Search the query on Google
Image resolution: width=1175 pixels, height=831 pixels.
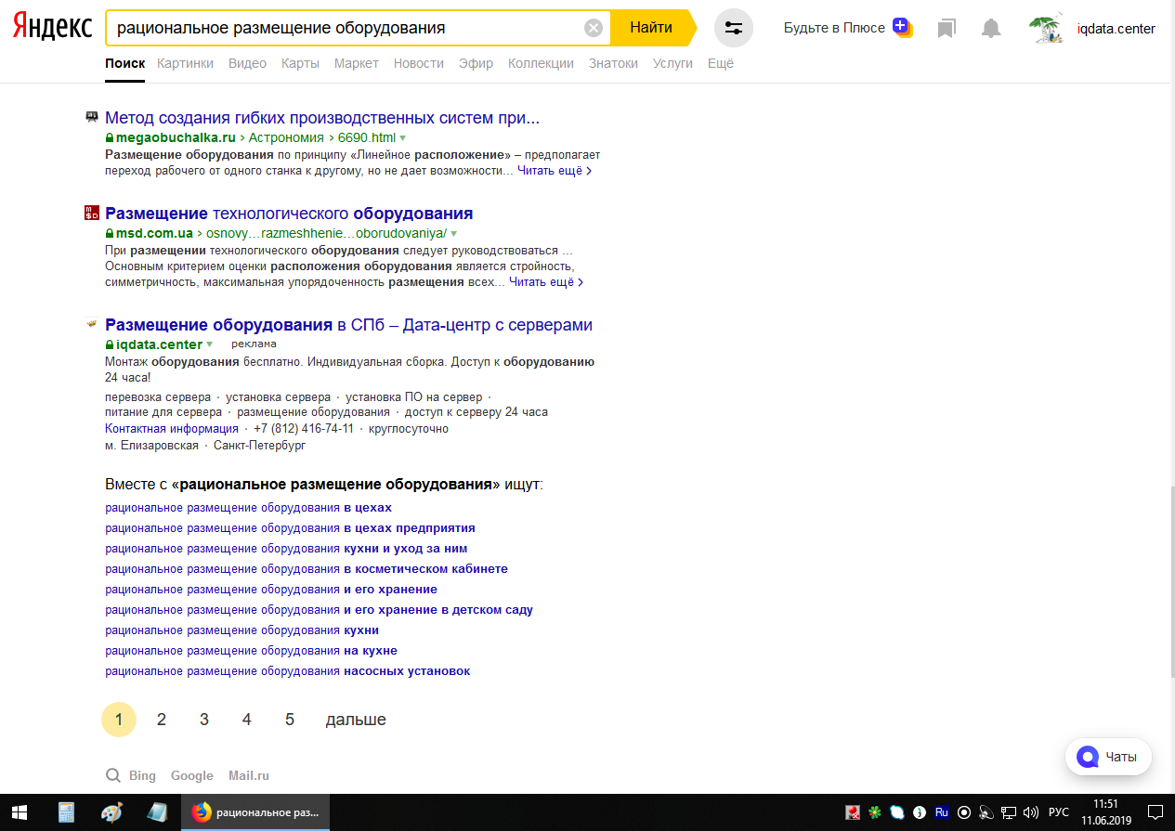coord(192,775)
